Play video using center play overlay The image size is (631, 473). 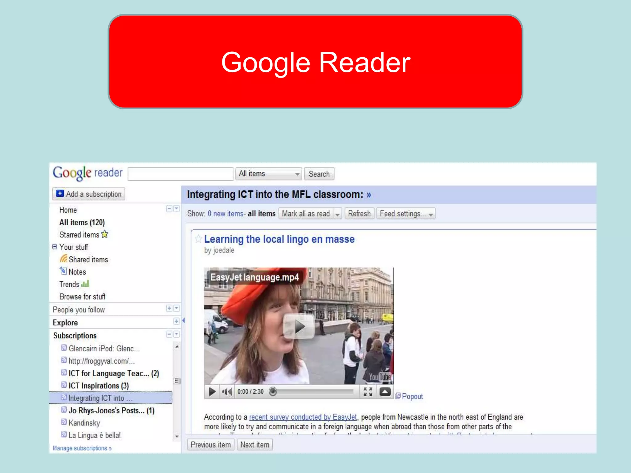pos(299,326)
